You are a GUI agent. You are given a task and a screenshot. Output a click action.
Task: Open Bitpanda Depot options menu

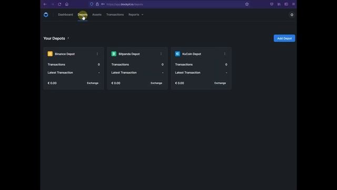coord(161,54)
